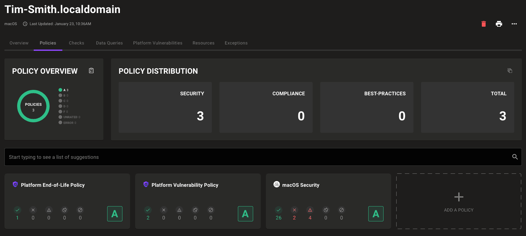Click the print icon
This screenshot has width=526, height=236.
(499, 24)
